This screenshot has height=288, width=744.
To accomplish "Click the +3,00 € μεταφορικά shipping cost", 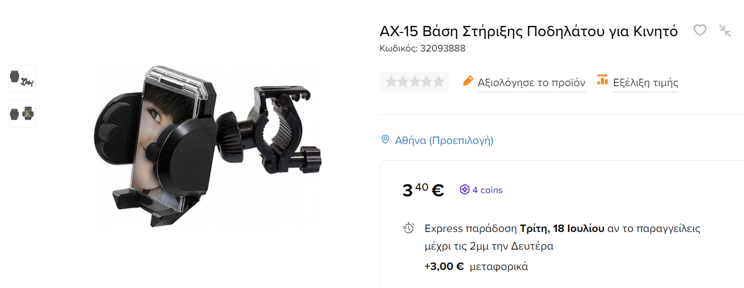I will pos(476,266).
